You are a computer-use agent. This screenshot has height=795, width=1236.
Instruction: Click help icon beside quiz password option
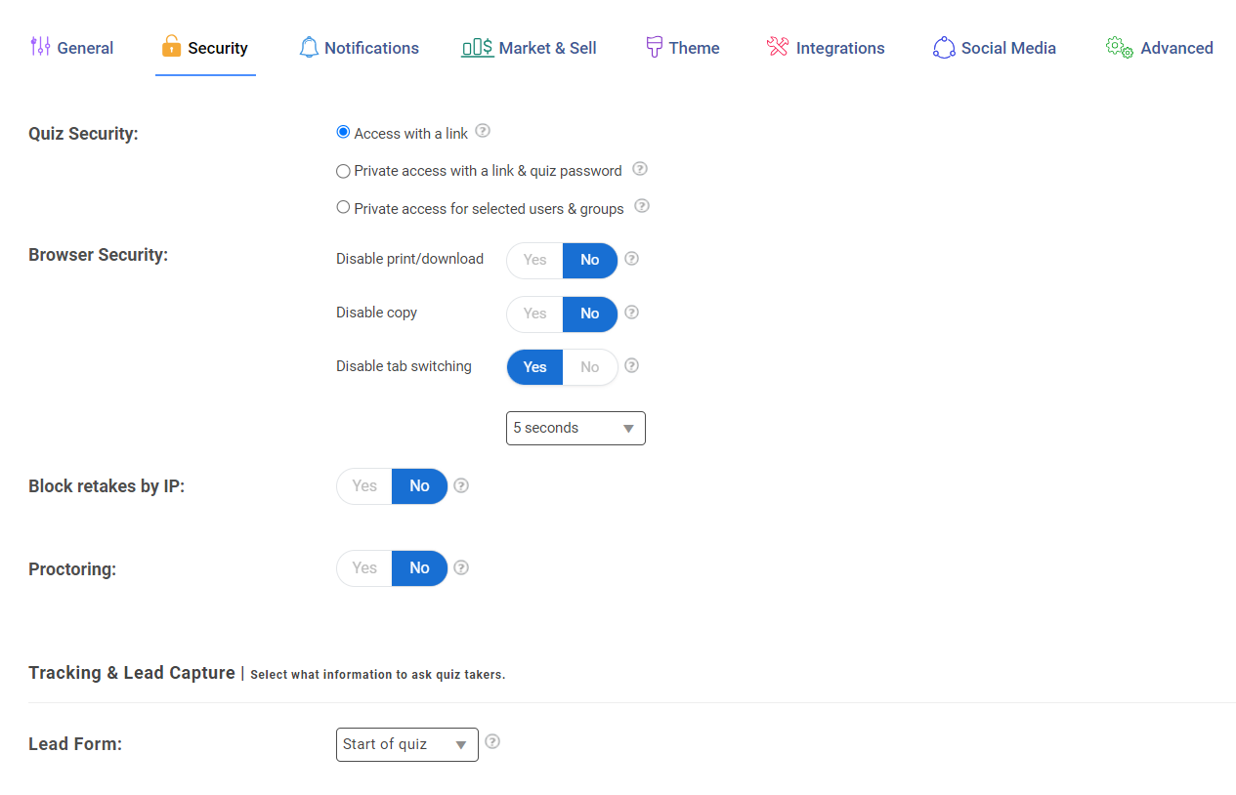tap(640, 168)
